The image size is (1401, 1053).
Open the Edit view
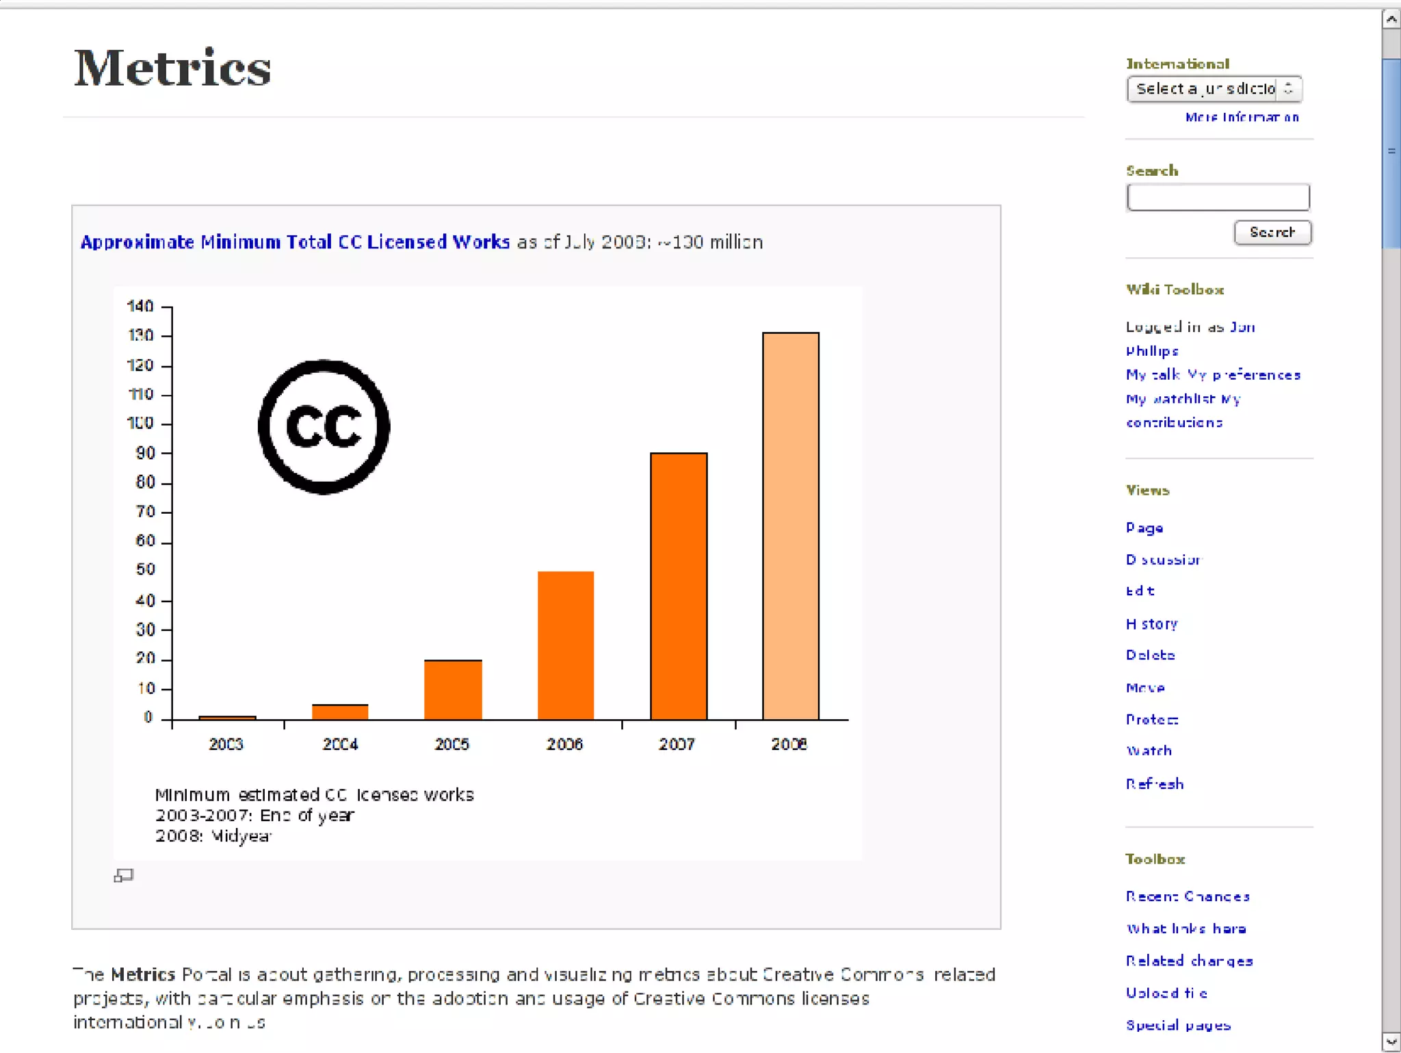(1140, 591)
